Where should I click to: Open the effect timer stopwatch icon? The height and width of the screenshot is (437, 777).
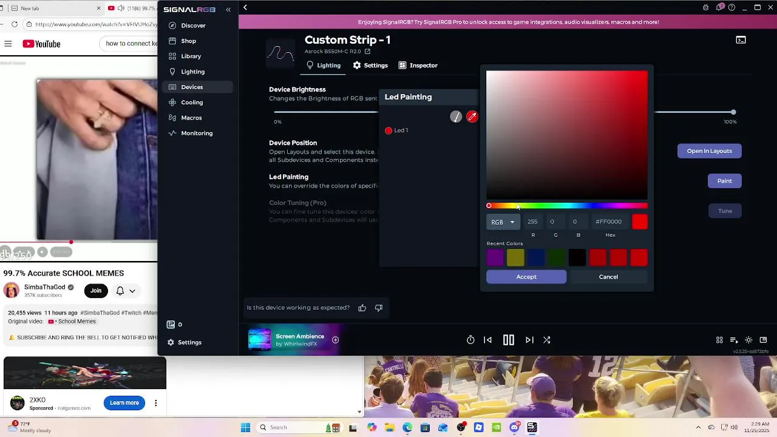(x=470, y=340)
